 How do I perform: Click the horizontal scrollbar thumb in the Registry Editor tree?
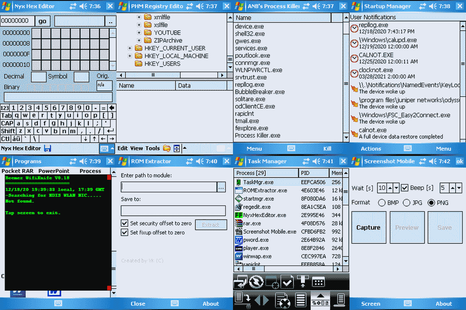(153, 75)
